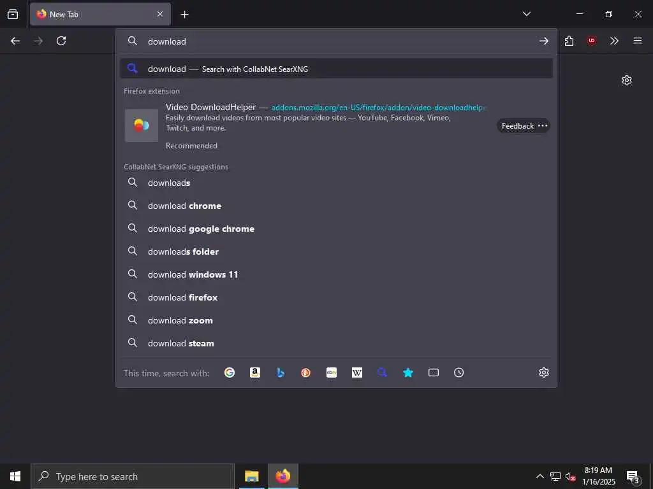Viewport: 653px width, 489px height.
Task: Search this time with Wikipedia
Action: pos(357,372)
